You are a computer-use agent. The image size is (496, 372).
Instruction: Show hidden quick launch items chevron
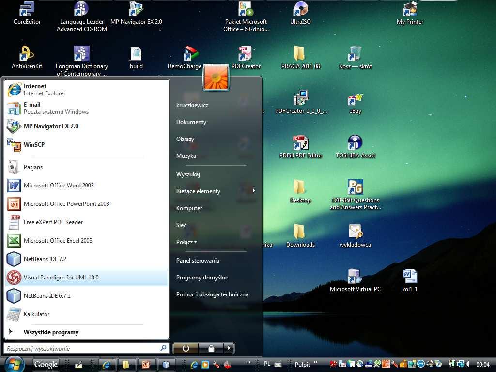249,362
